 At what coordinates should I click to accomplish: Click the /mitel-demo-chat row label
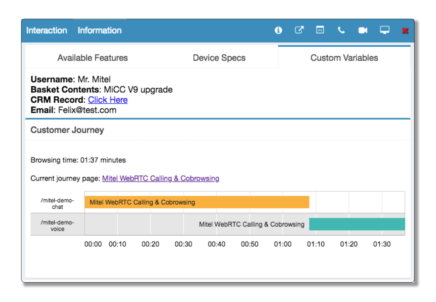point(57,204)
